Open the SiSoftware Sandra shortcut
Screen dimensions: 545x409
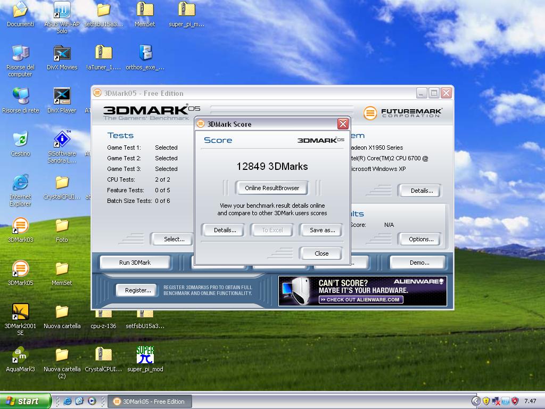[x=62, y=140]
